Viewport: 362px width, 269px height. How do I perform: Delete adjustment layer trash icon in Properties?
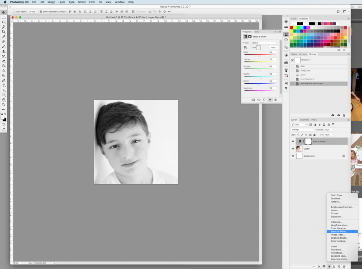click(x=276, y=99)
